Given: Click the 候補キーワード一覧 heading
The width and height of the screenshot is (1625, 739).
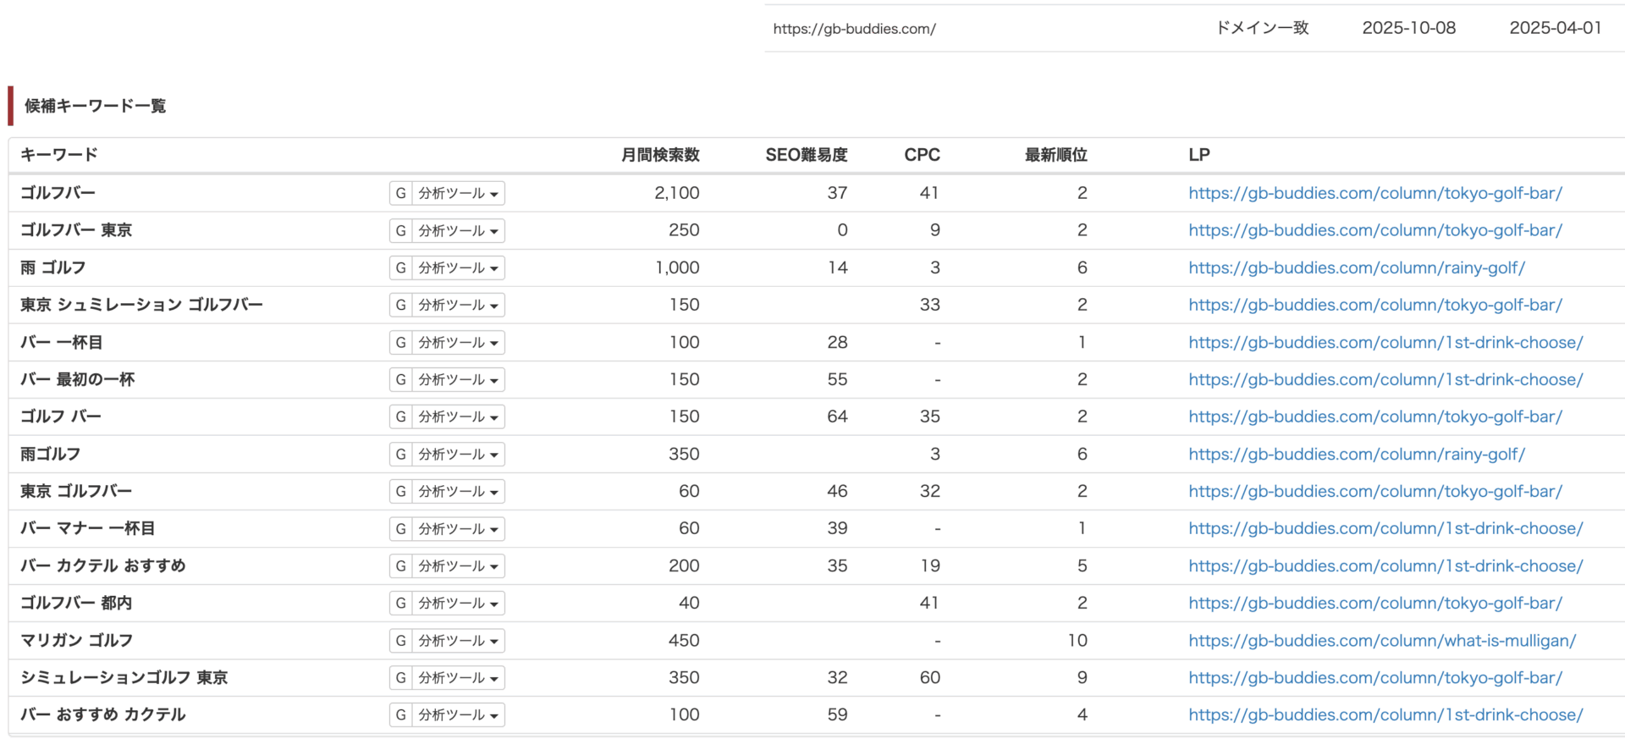Looking at the screenshot, I should tap(95, 106).
